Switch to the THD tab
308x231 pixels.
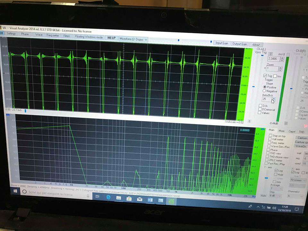point(301,132)
